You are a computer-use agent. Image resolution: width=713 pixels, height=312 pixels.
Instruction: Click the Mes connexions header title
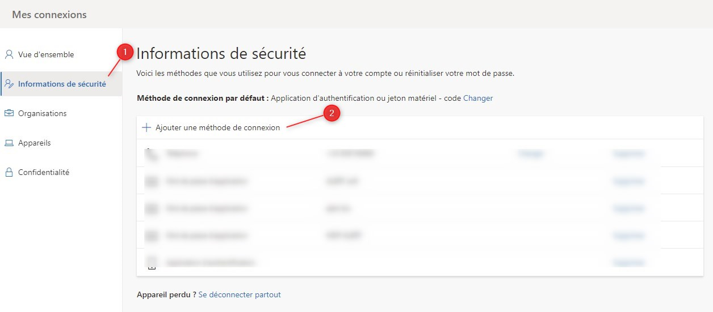pyautogui.click(x=49, y=15)
